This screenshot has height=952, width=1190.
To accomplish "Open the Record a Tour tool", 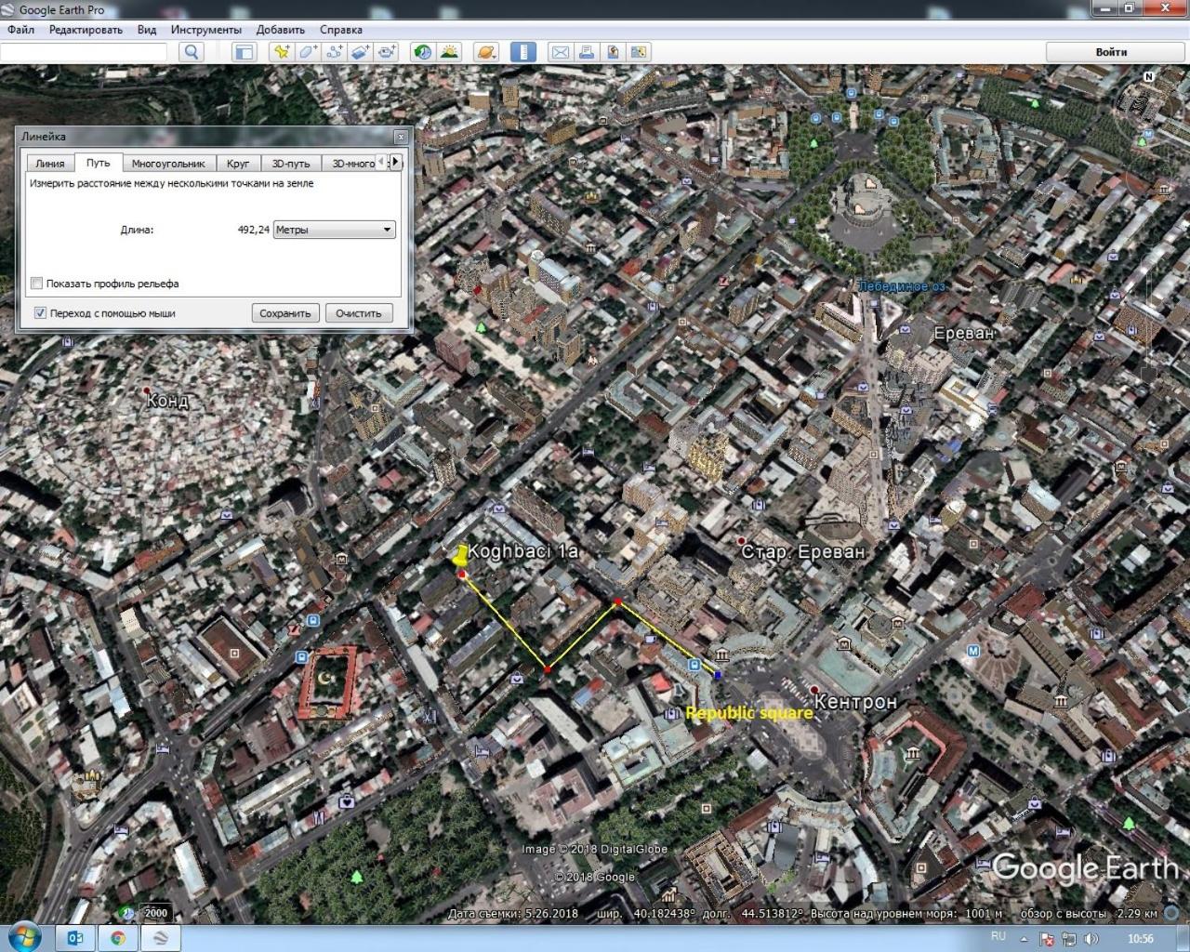I will pyautogui.click(x=387, y=52).
